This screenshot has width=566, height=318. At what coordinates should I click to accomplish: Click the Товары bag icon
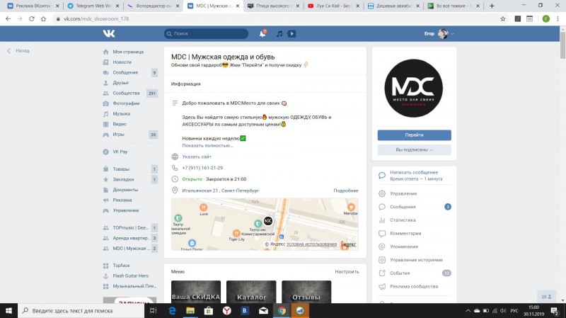pyautogui.click(x=105, y=169)
